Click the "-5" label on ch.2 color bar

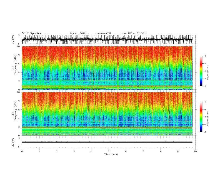[x=205, y=117]
